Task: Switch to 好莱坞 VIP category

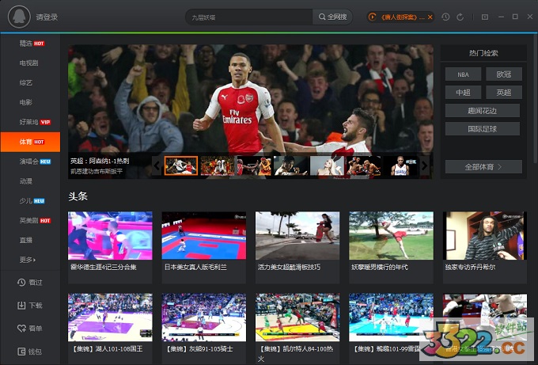Action: tap(34, 122)
